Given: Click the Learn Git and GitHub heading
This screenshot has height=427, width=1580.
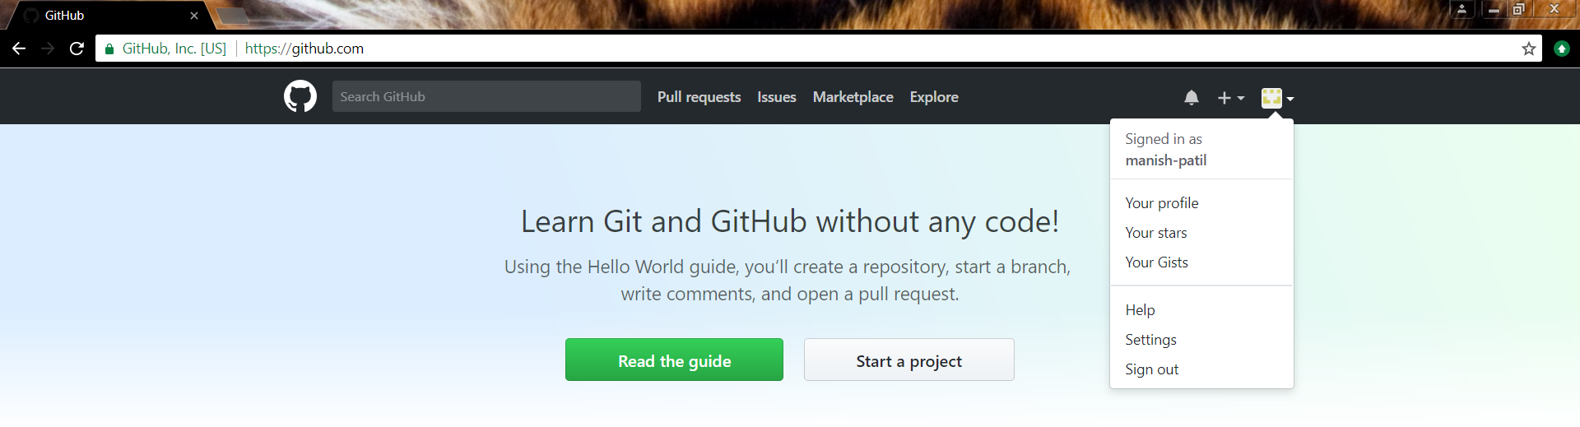Looking at the screenshot, I should [x=789, y=221].
